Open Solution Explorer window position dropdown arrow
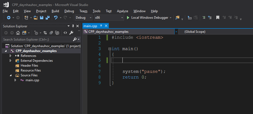Image resolution: width=253 pixels, height=114 pixels. click(x=69, y=26)
